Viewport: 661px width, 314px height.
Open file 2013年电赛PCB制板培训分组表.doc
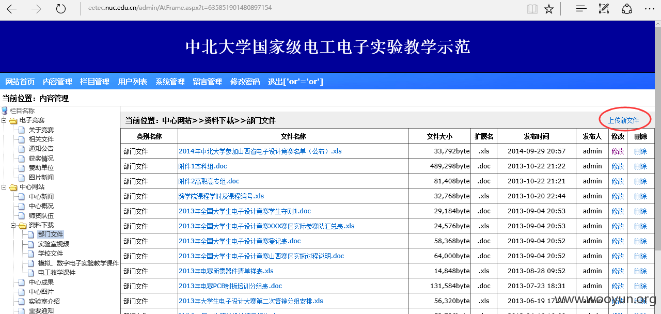(x=230, y=286)
